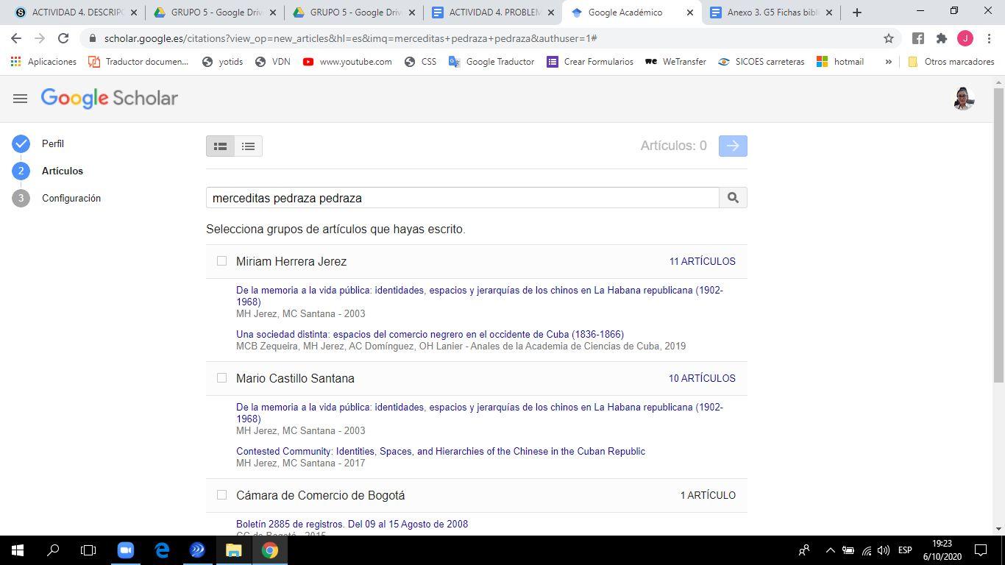Select the Artículos step in sidebar

63,171
